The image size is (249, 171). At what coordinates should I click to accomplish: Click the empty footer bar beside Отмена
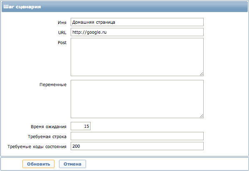coord(167,164)
